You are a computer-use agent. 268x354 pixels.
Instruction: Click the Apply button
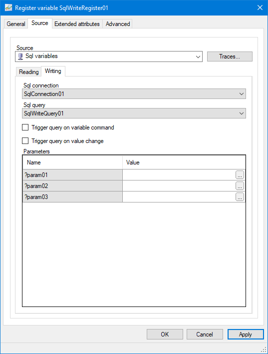[x=246, y=334]
